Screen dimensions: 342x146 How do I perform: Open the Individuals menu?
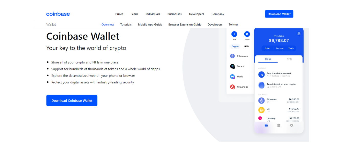coord(153,14)
